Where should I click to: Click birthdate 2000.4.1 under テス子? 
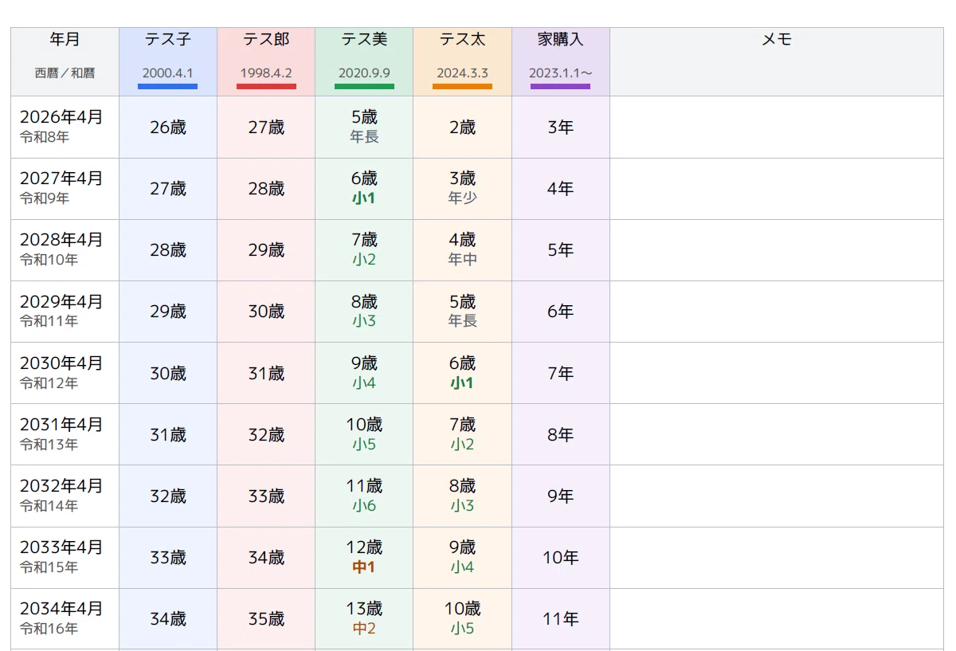tap(168, 73)
